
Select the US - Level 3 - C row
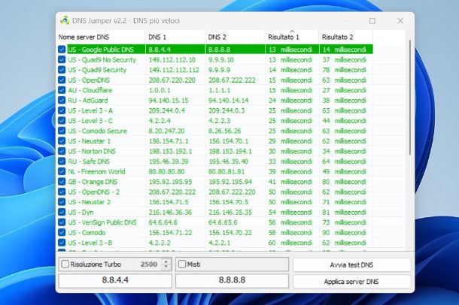[x=214, y=121]
